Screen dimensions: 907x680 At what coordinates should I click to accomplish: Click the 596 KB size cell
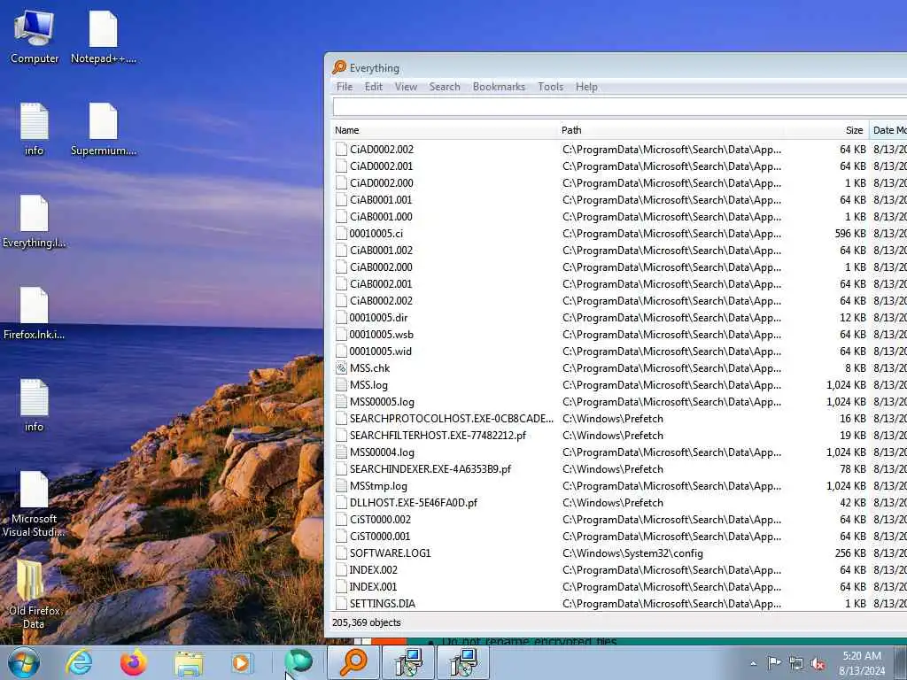[x=850, y=234]
